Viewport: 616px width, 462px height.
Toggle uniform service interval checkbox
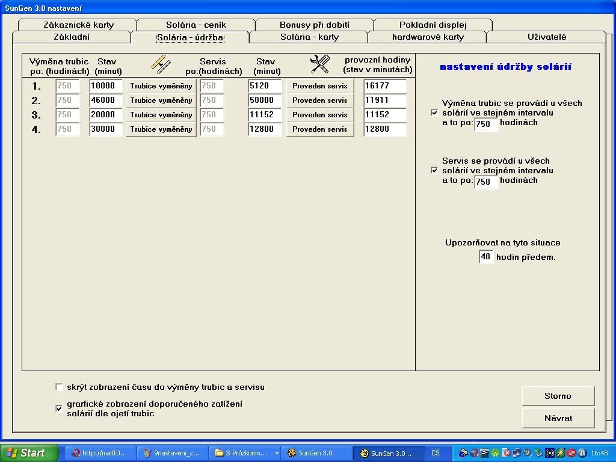pos(434,170)
